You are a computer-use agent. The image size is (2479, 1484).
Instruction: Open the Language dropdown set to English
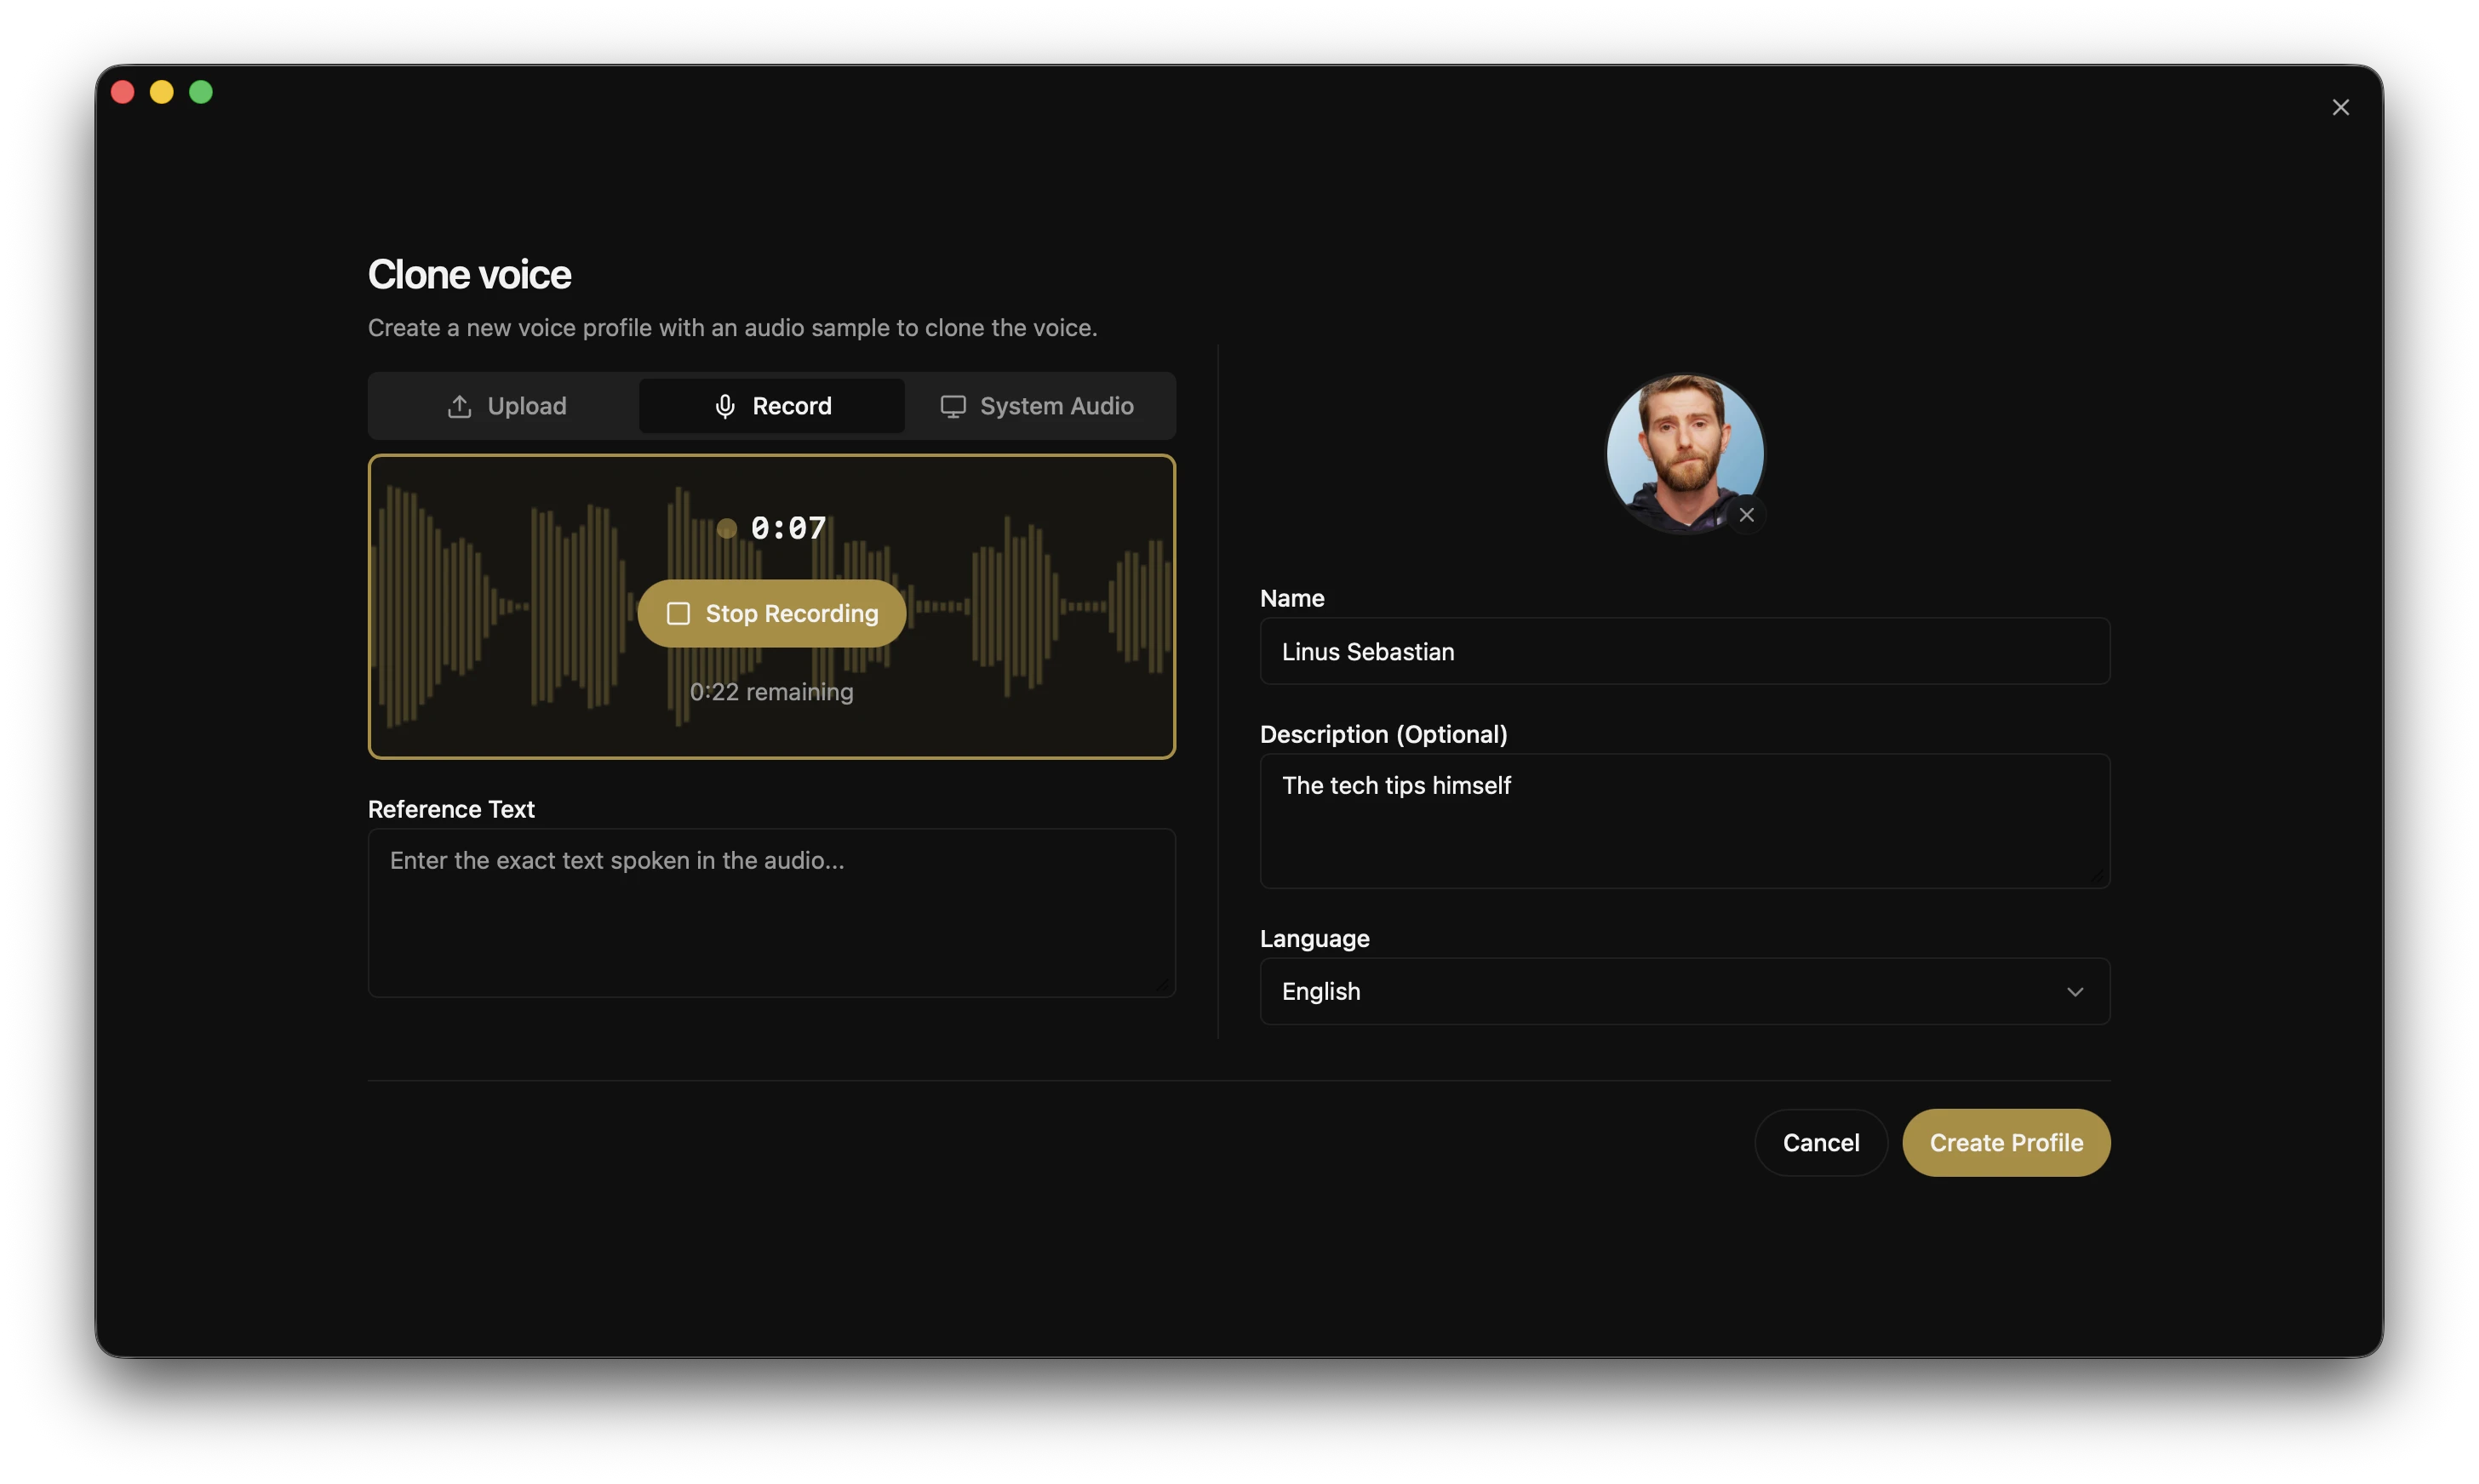[x=1684, y=991]
